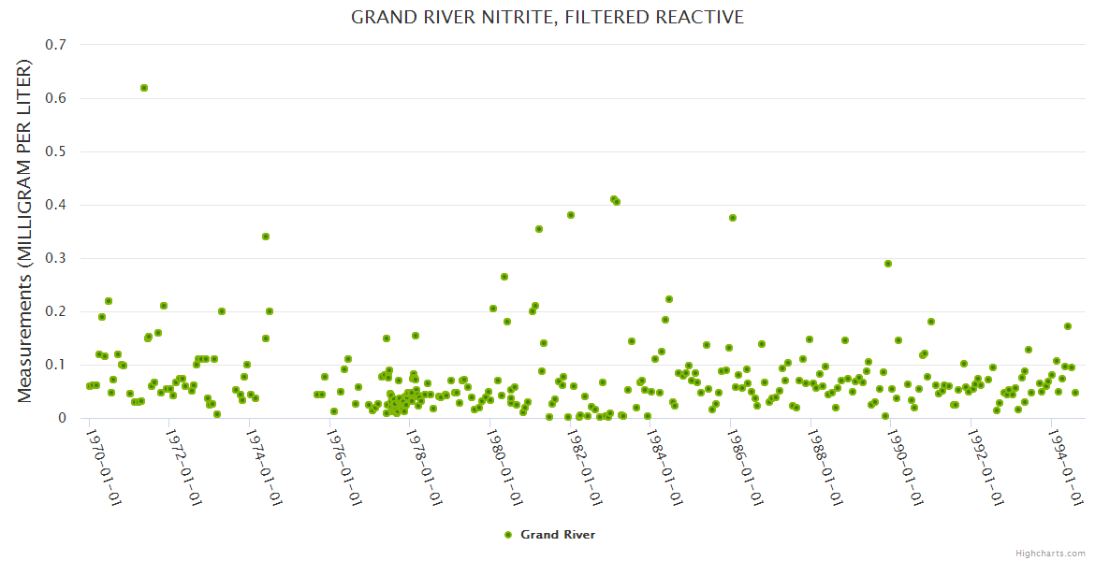Select the 0.34 data point in 1974

[x=266, y=237]
